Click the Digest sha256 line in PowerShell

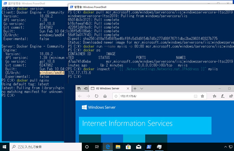[x=143, y=39]
